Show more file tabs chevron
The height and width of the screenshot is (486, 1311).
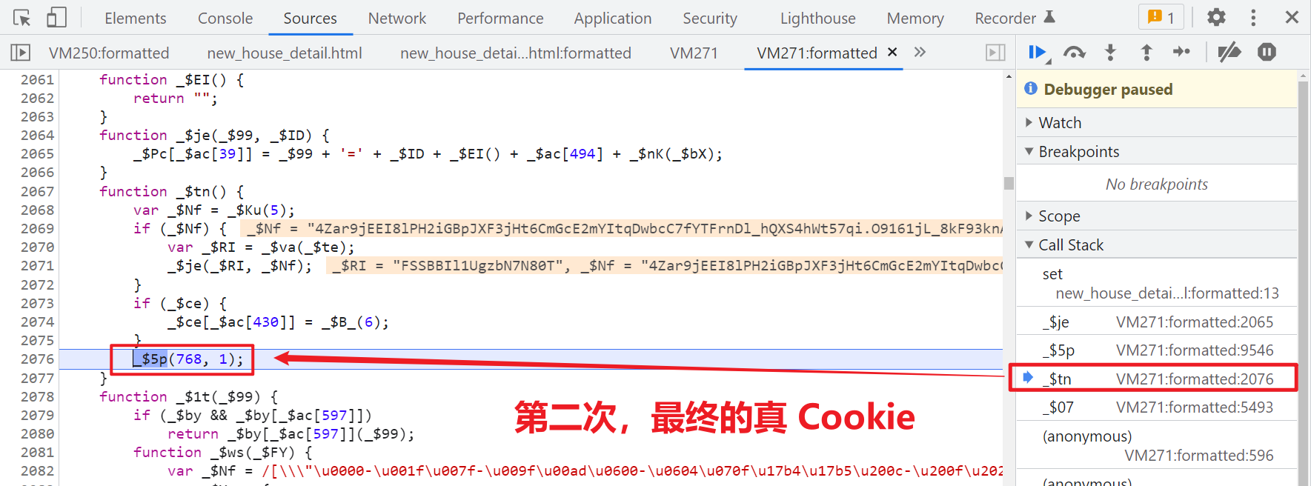point(920,52)
